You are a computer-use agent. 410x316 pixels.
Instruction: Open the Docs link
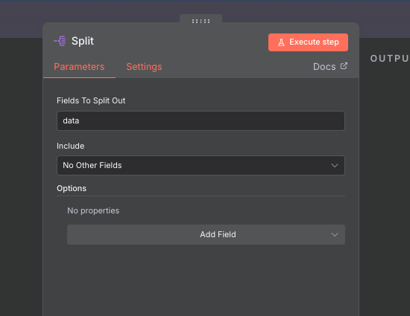point(330,66)
